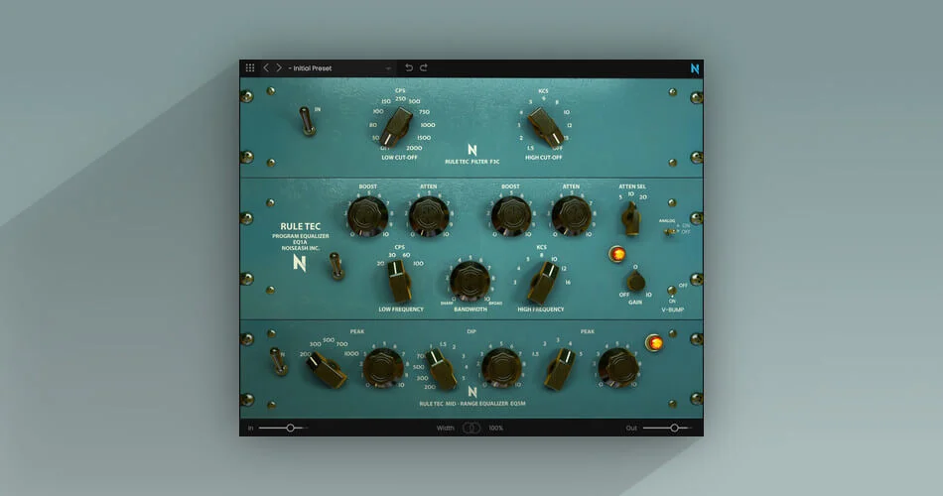Viewport: 943px width, 496px height.
Task: Flip the EQ1A program equalizer toggle switch
Action: click(337, 266)
